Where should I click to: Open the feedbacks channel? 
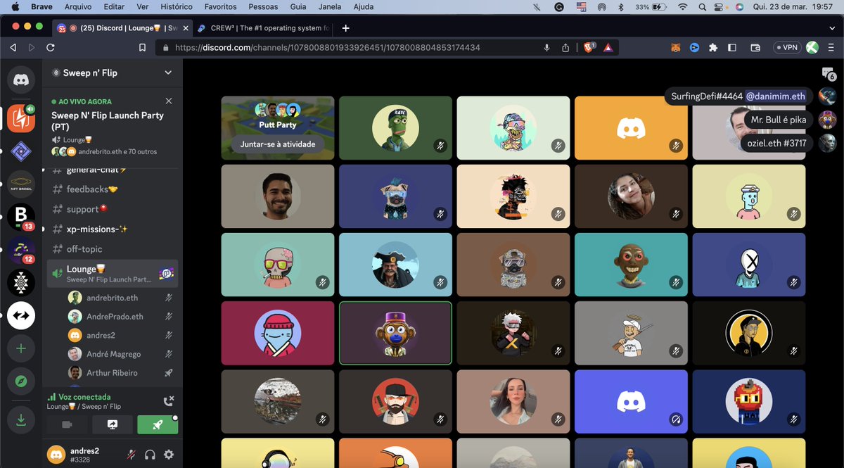click(113, 189)
